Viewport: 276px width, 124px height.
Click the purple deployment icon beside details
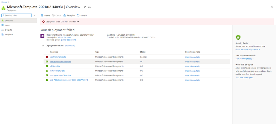[x=43, y=36]
